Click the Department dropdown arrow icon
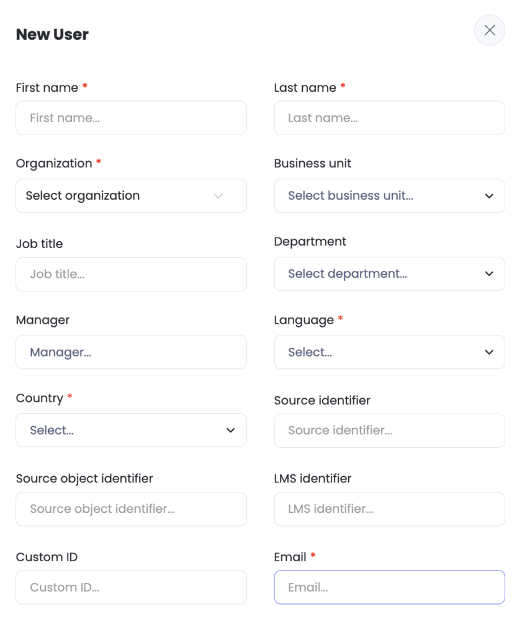 [x=489, y=274]
